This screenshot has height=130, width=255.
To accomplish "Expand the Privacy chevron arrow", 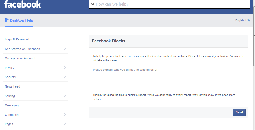I will coord(65,67).
